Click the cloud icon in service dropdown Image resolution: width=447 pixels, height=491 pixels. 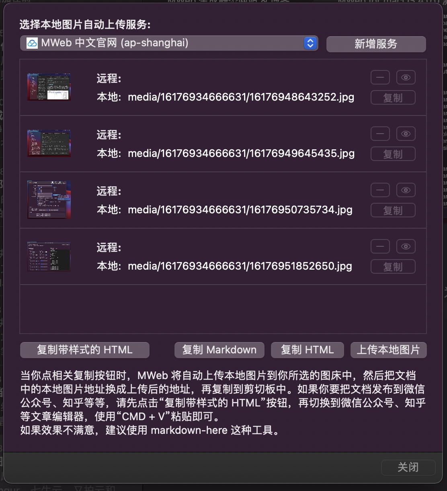coord(32,43)
